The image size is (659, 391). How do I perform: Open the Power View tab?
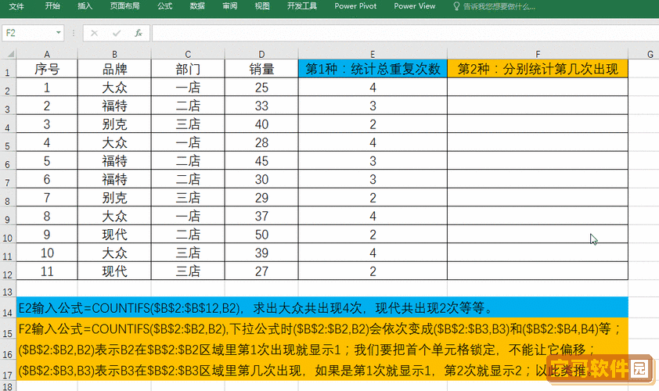pyautogui.click(x=414, y=6)
